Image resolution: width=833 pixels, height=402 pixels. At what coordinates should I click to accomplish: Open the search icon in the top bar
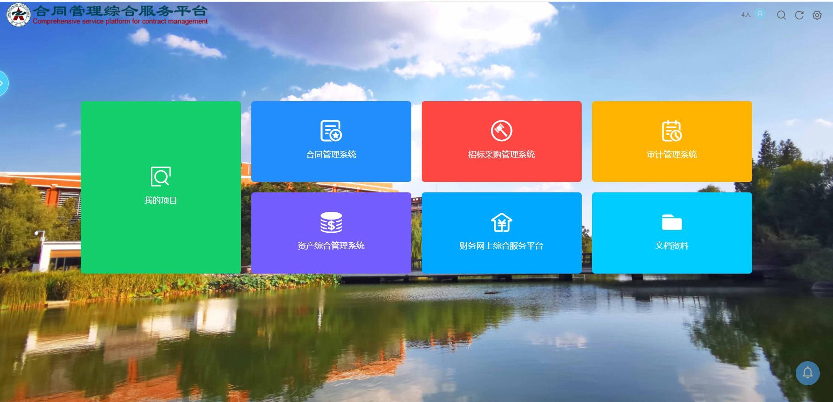coord(781,15)
